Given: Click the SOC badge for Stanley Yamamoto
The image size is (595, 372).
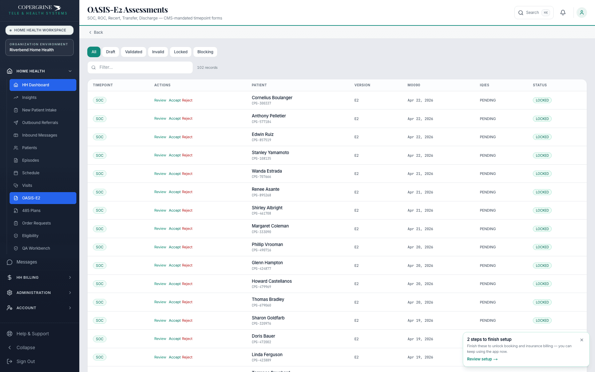Looking at the screenshot, I should coord(99,155).
